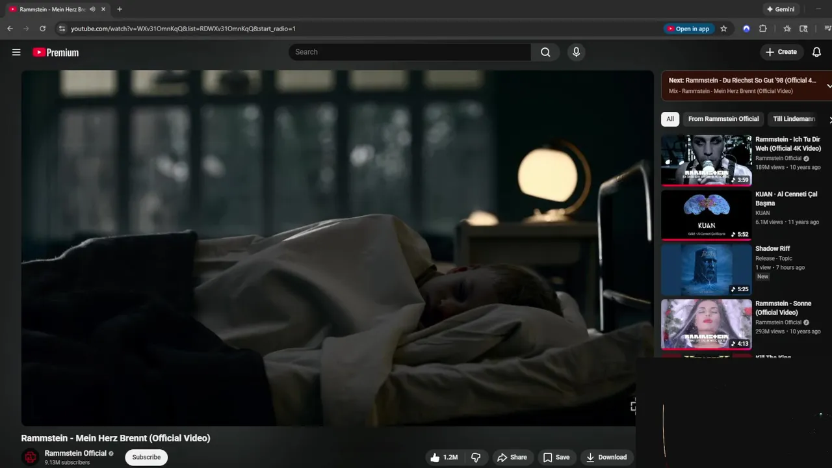Image resolution: width=832 pixels, height=468 pixels.
Task: Click the playing video to pause it
Action: [337, 248]
